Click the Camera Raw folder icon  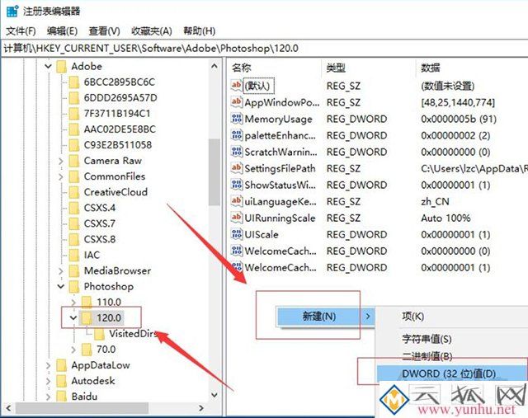(x=74, y=161)
